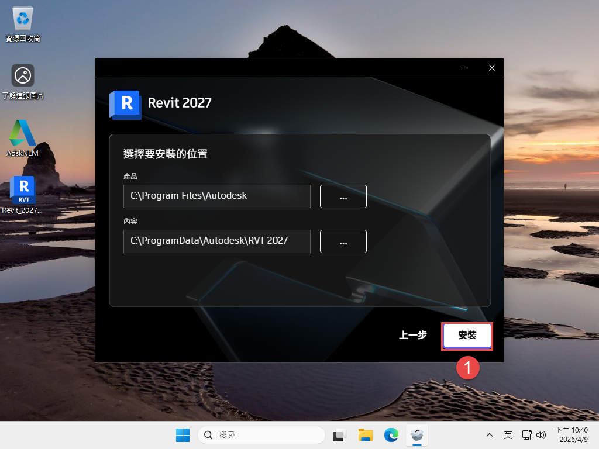Image resolution: width=599 pixels, height=449 pixels.
Task: Switch input language via 英 indicator
Action: coord(508,435)
